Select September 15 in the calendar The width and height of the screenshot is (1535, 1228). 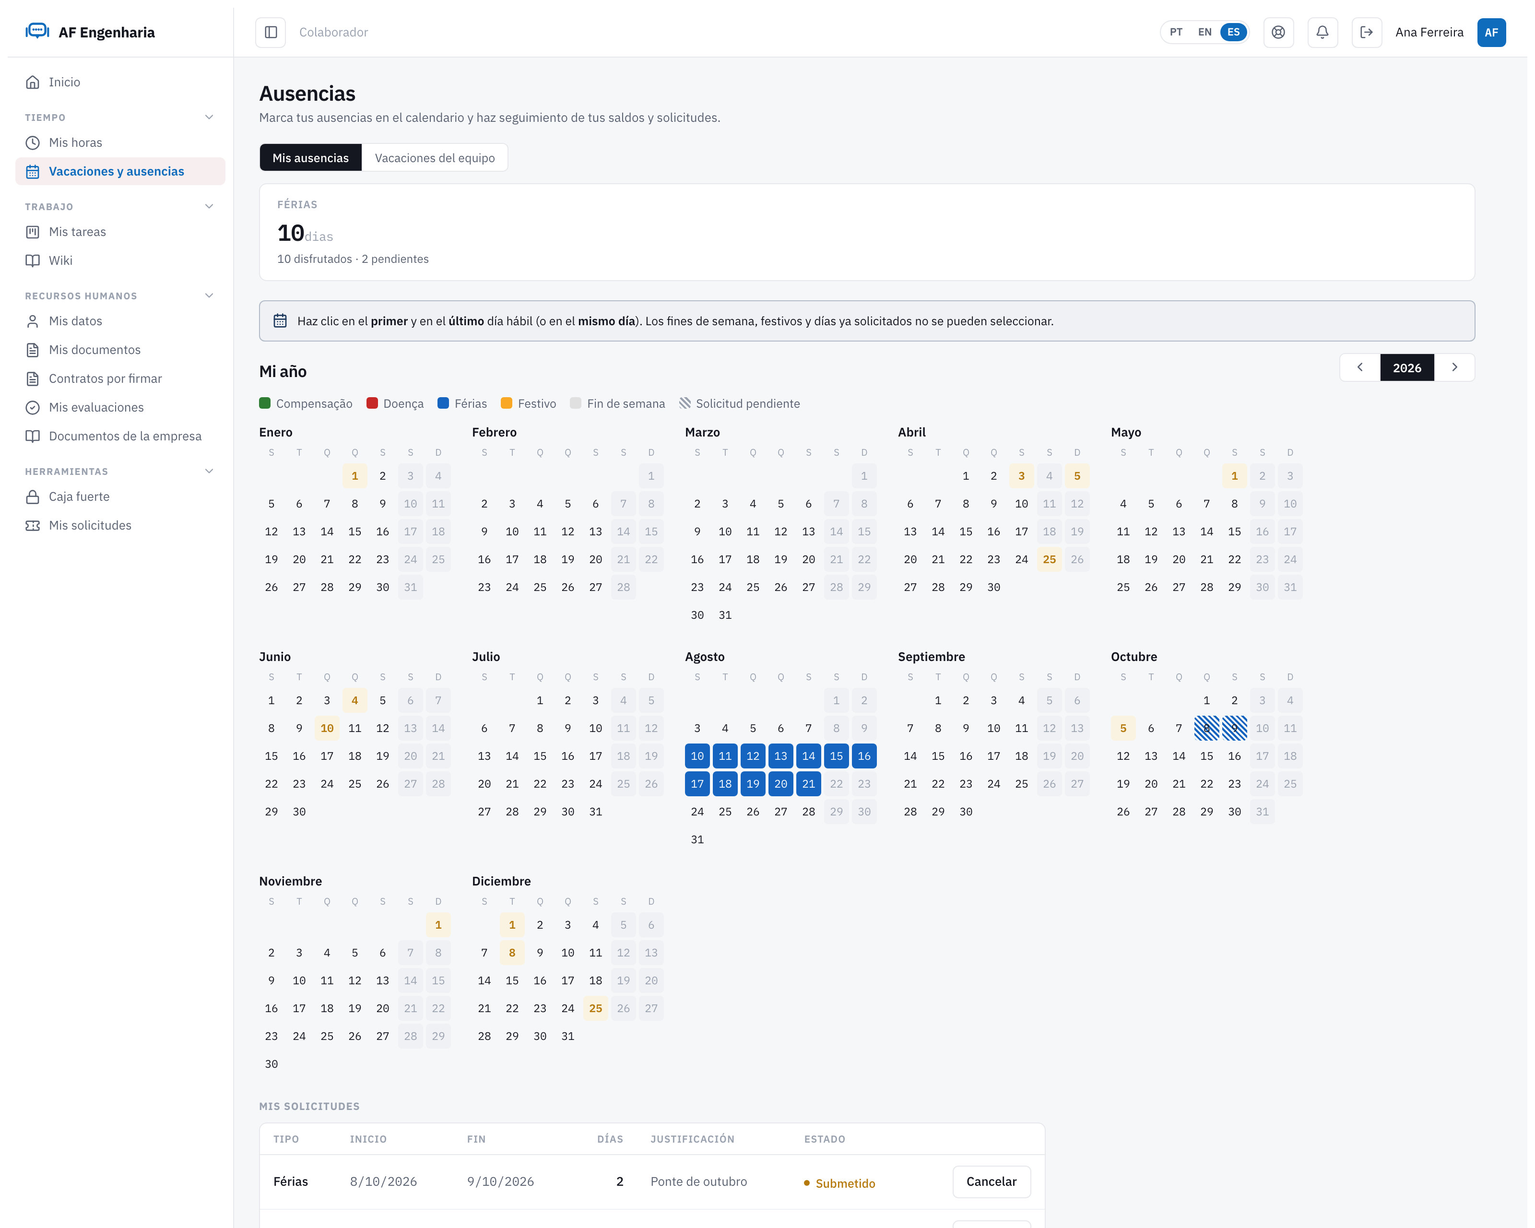point(938,756)
